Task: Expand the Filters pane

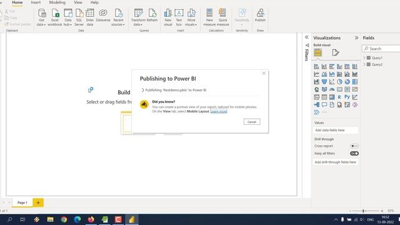Action: [x=307, y=37]
